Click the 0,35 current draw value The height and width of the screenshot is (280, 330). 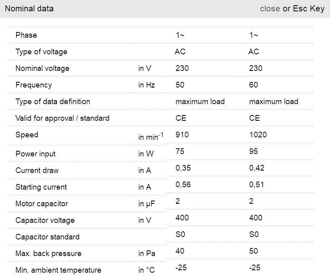coord(183,168)
